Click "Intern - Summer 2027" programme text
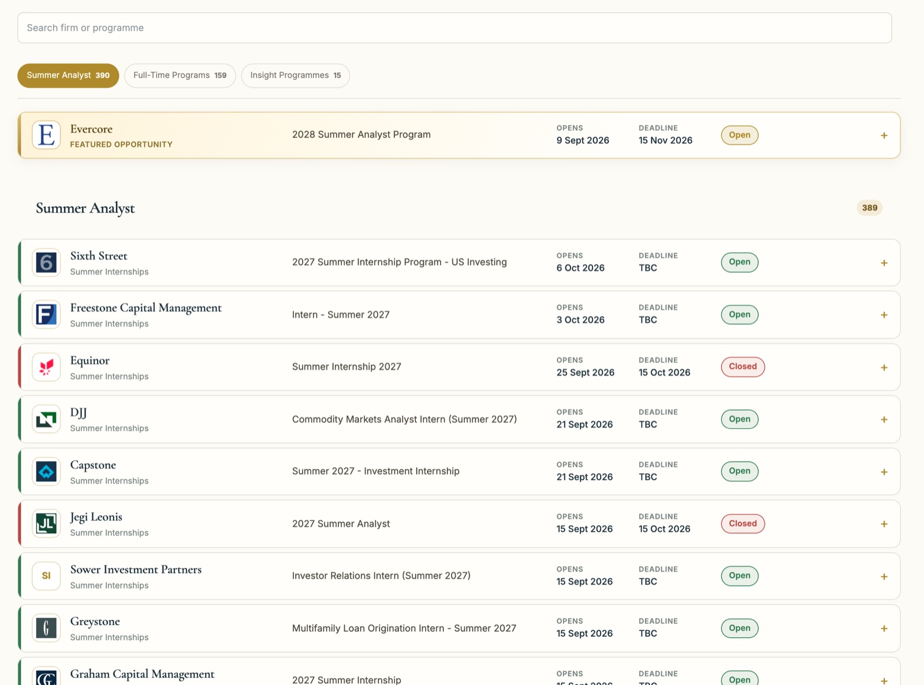924x685 pixels. (x=341, y=315)
